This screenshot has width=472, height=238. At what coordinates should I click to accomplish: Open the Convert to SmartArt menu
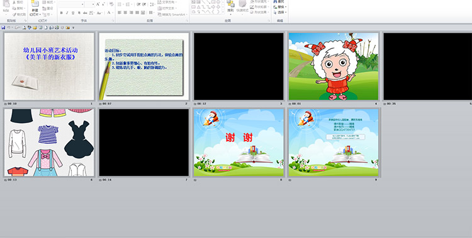coord(172,14)
